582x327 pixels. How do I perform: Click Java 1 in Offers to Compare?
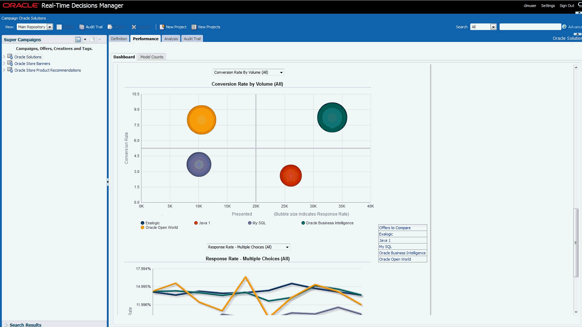[x=385, y=240]
